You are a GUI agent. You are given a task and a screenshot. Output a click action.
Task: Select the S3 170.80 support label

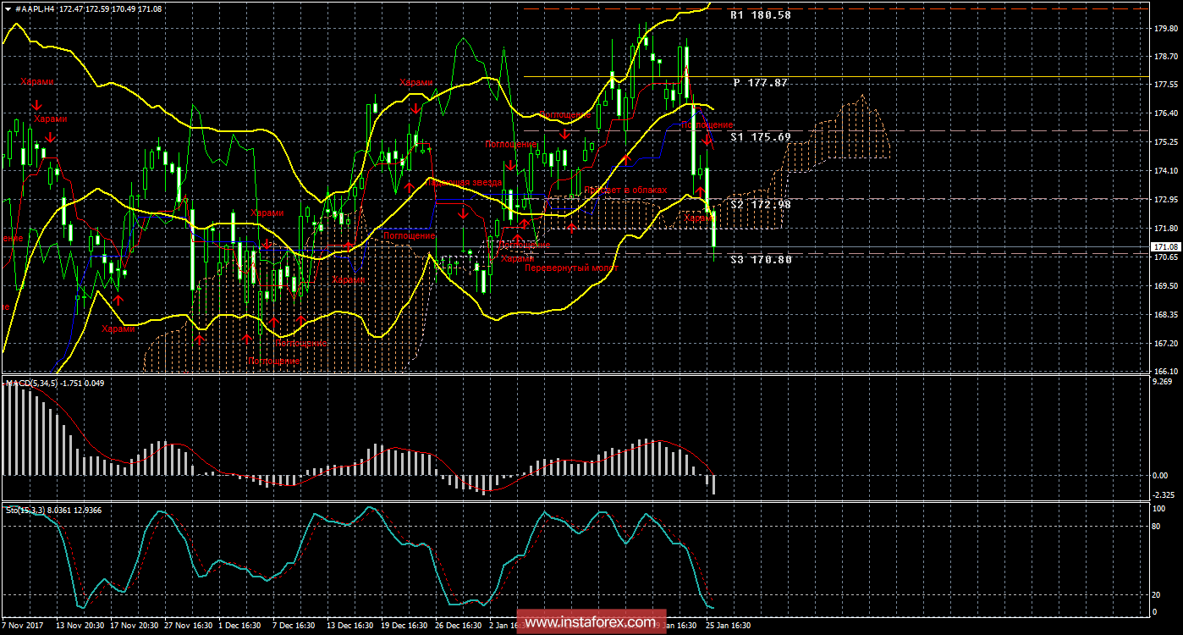(x=761, y=260)
